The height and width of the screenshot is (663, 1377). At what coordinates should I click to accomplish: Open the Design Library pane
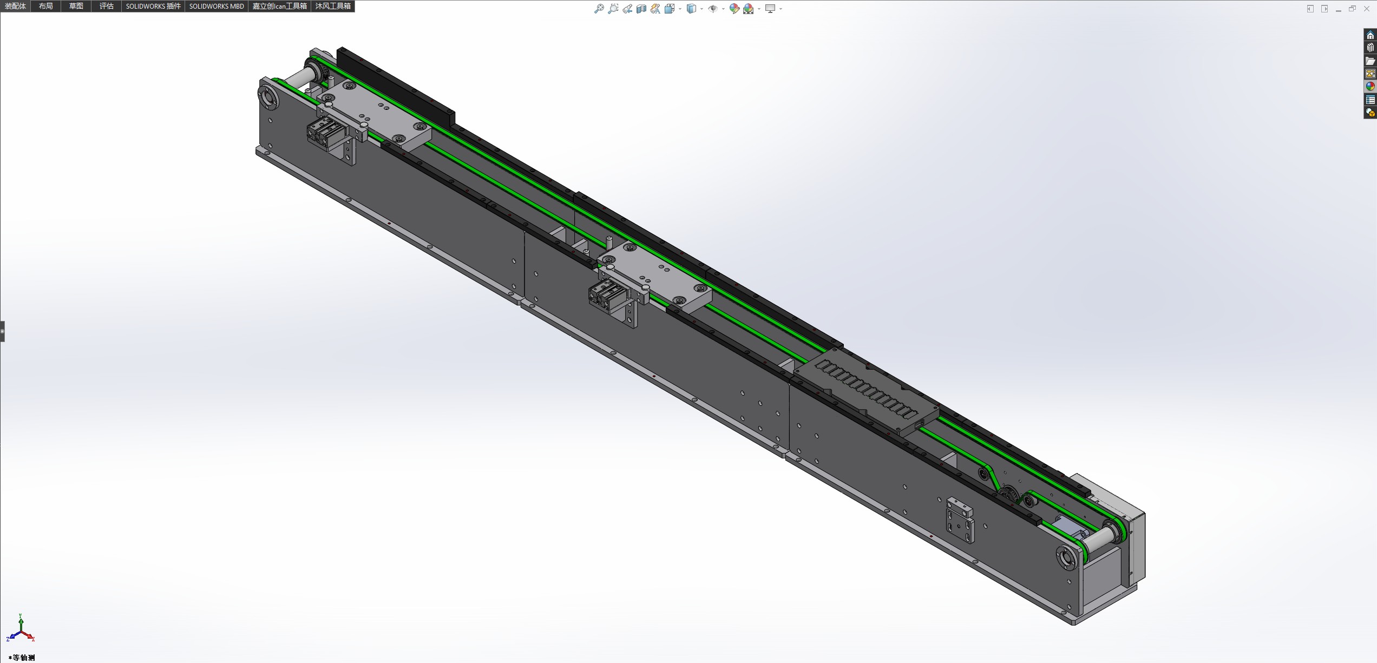click(x=1370, y=48)
